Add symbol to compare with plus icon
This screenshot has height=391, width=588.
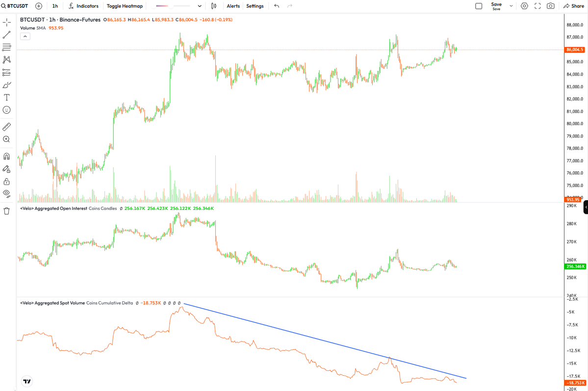39,6
